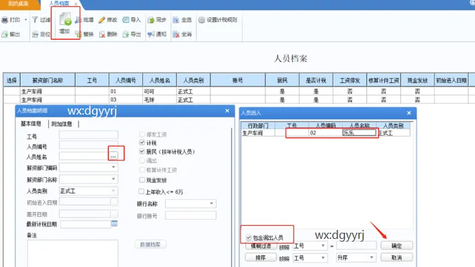Select the 毛球 row in 人员档案 table
The image size is (475, 267).
click(x=239, y=100)
